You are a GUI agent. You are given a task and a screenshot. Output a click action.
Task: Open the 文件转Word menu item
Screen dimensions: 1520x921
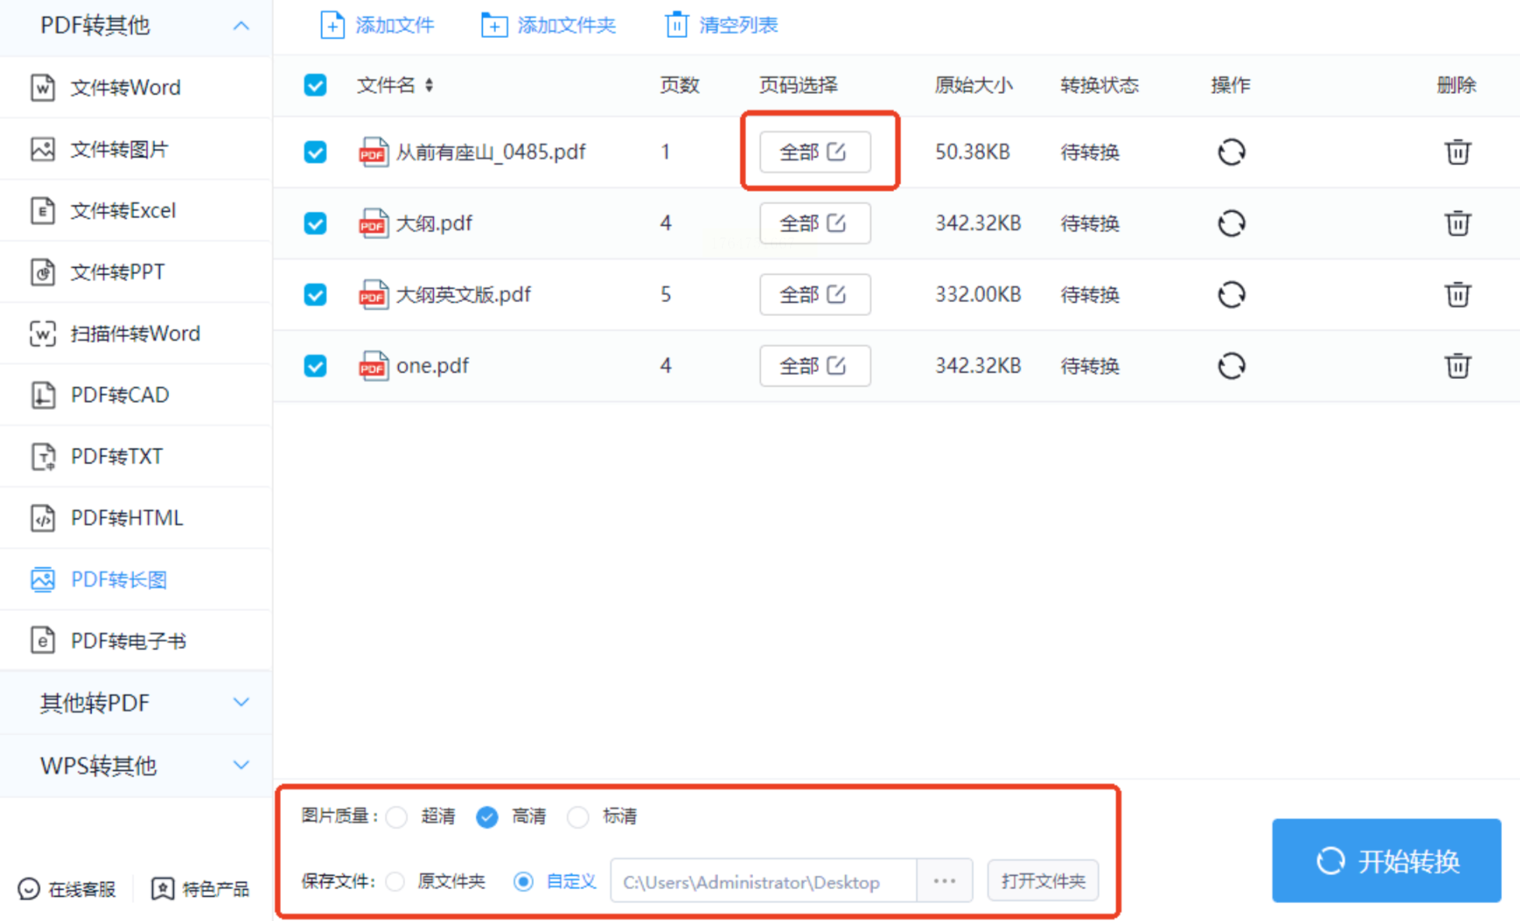click(x=125, y=88)
